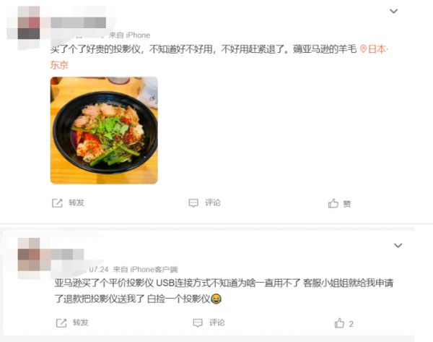Open the first poster's blurred username
Viewport: 433px width, 342px height.
pos(78,22)
